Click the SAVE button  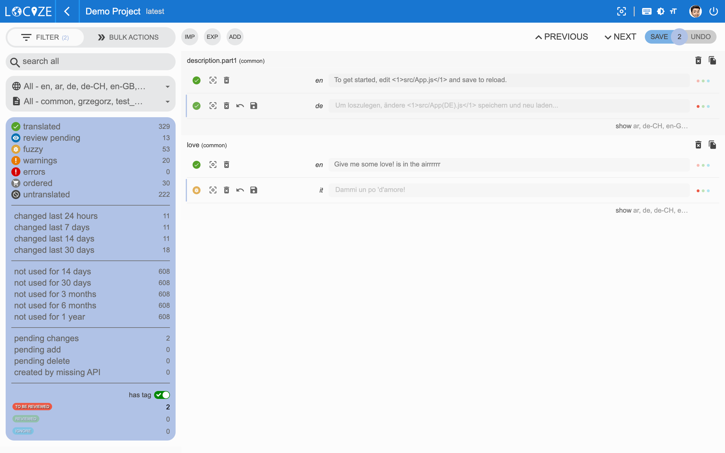(659, 37)
